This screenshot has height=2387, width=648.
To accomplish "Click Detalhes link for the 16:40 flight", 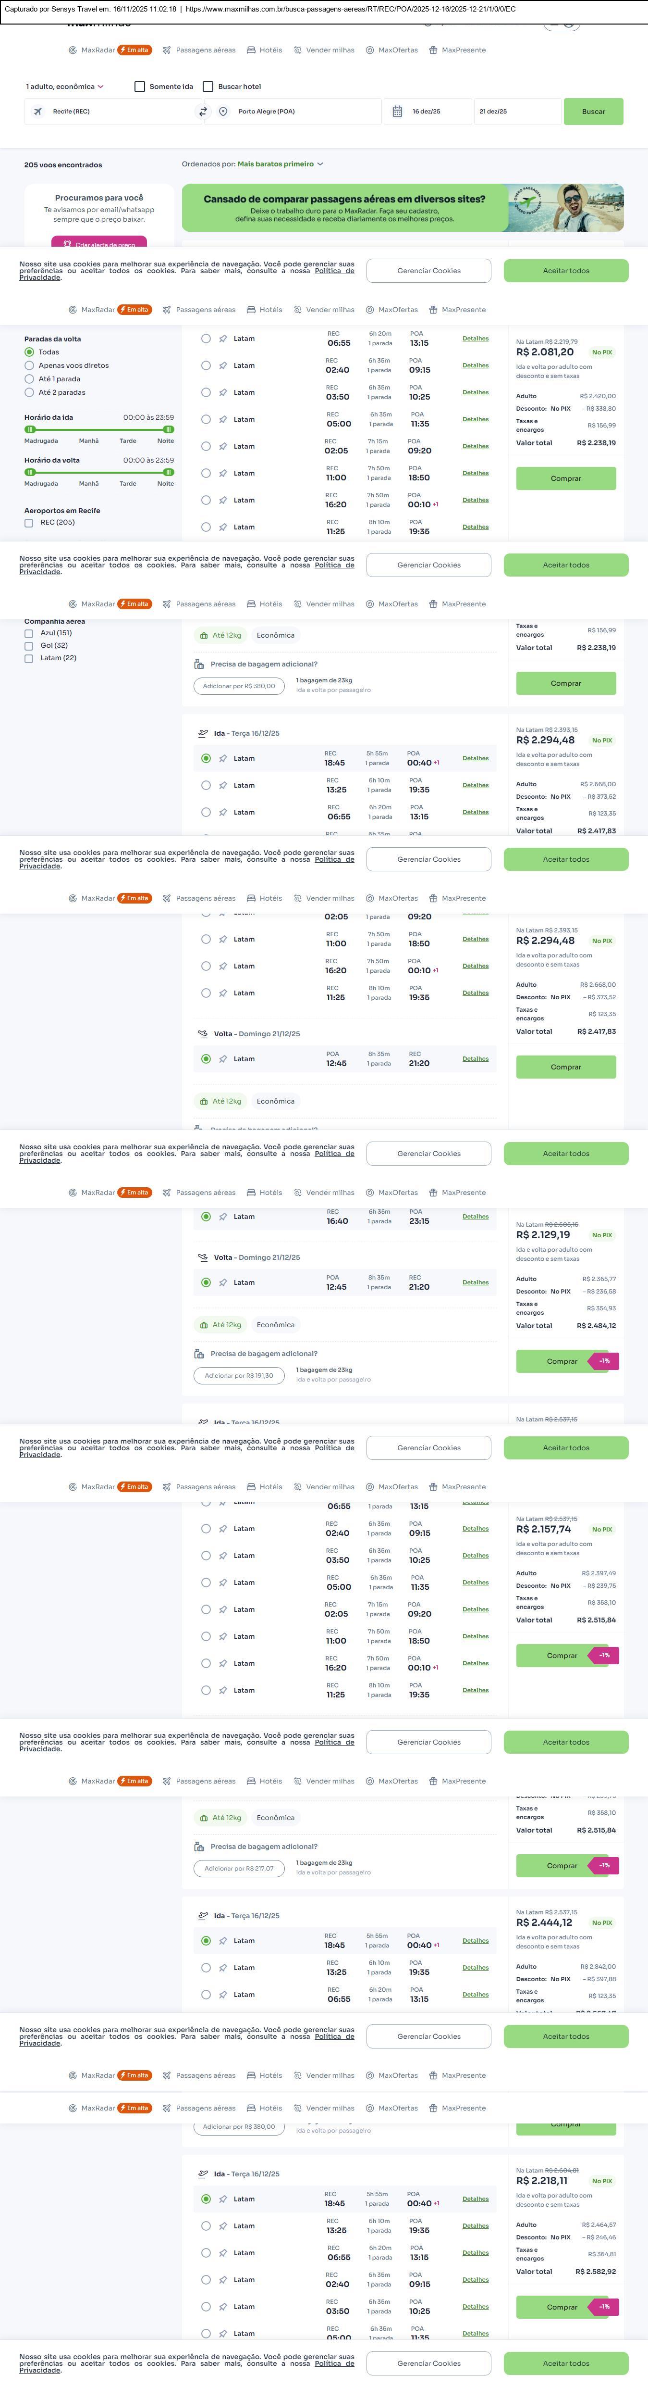I will click(475, 1217).
